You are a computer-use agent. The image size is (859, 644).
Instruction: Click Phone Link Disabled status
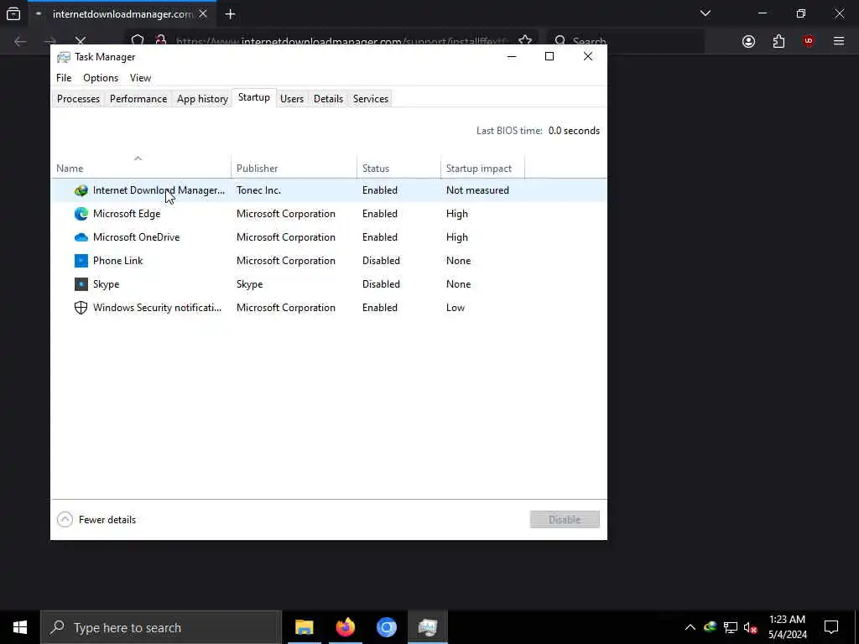(x=381, y=261)
